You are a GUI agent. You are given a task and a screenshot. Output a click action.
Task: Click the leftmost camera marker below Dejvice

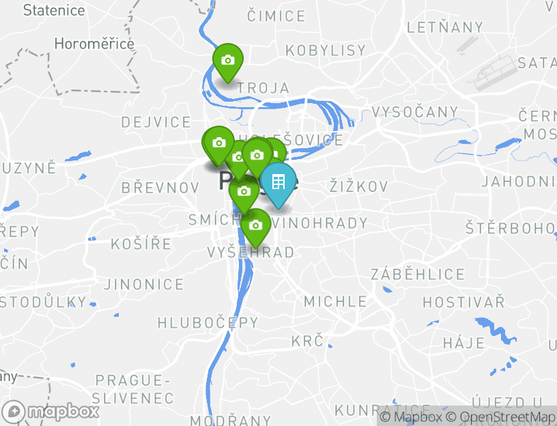tap(218, 145)
